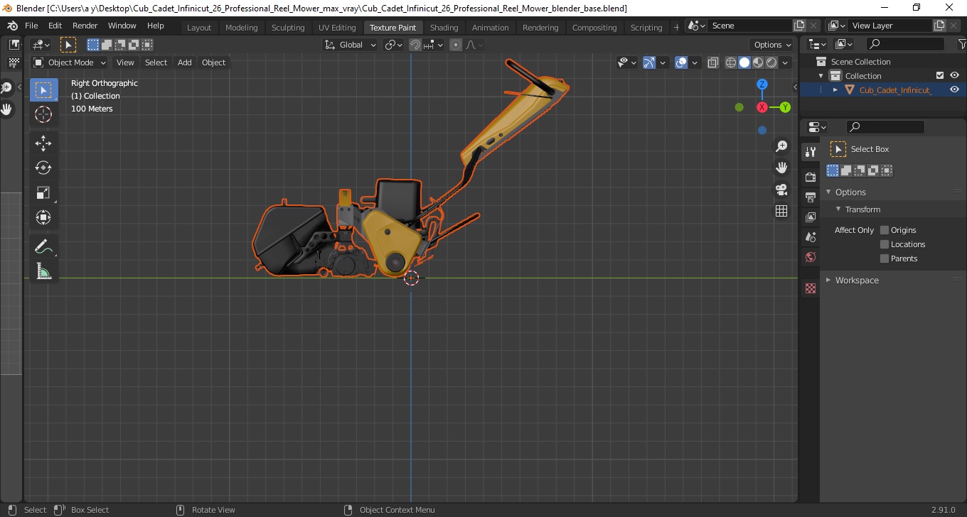Enable the Origins checkbox

pos(885,230)
